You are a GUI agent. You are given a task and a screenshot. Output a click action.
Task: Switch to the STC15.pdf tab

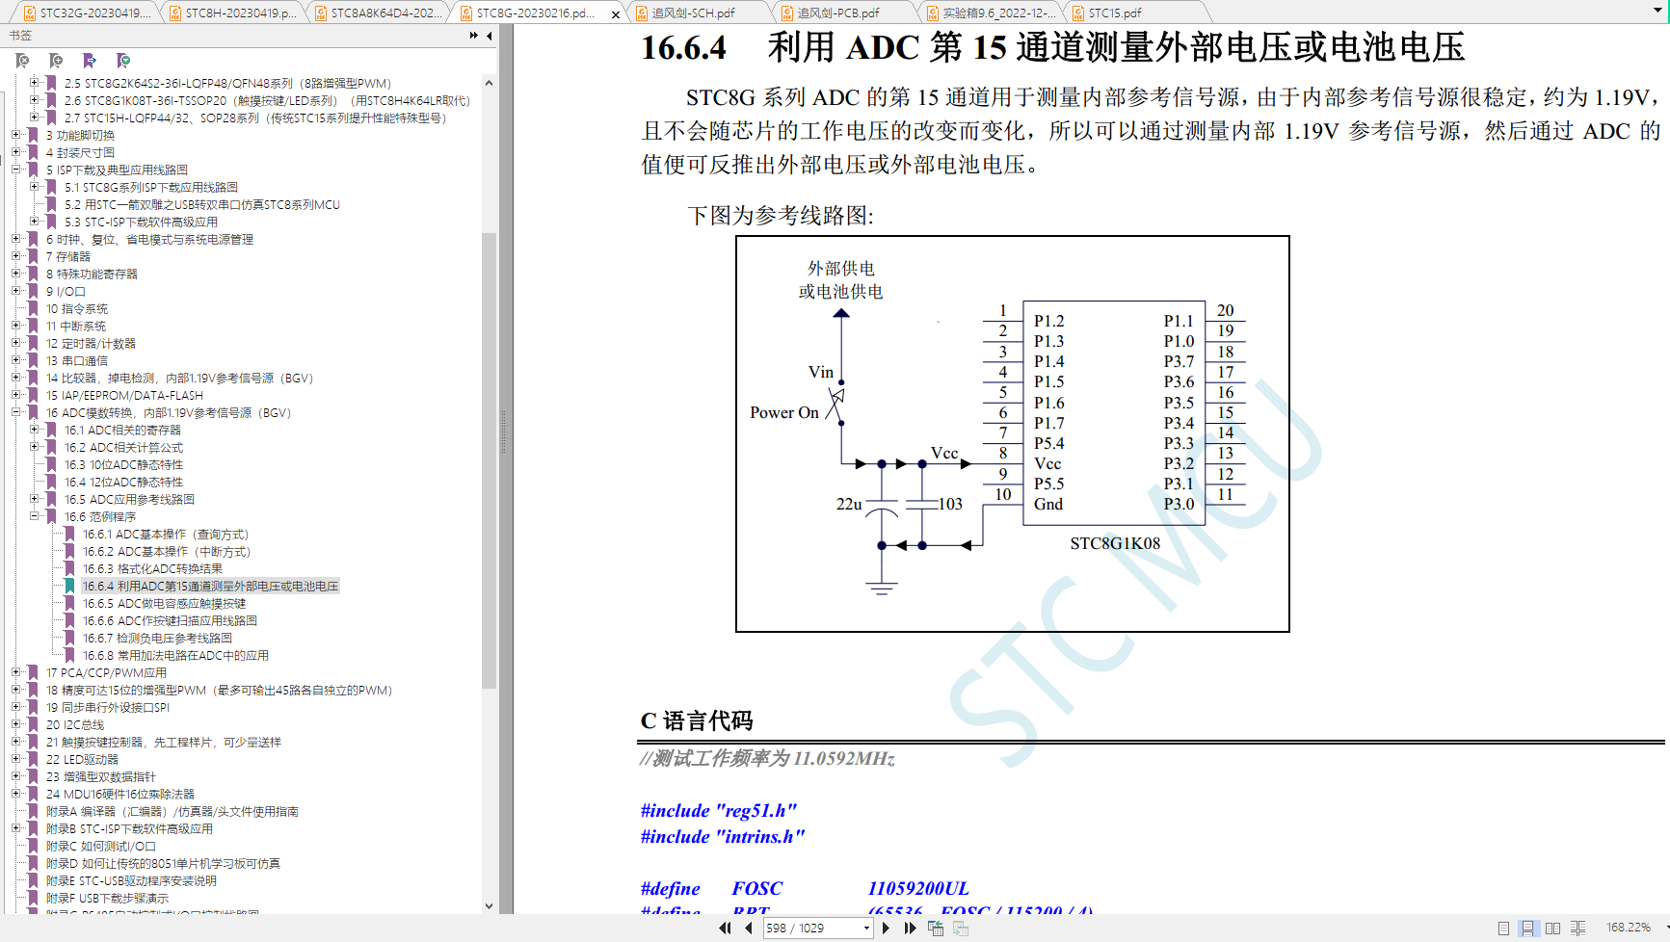click(x=1137, y=13)
